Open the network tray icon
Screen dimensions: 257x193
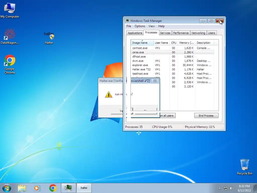[x=226, y=188]
